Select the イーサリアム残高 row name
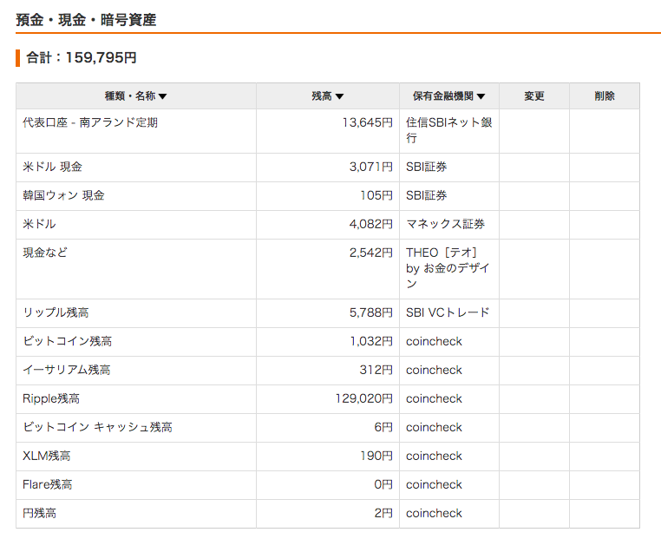 (67, 371)
